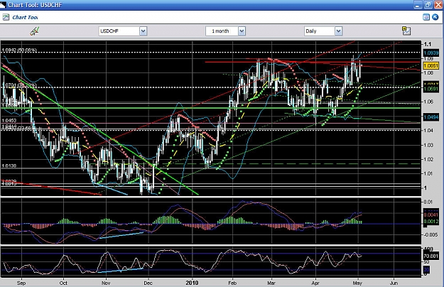
Task: Open the Daily interval dropdown arrow
Action: tap(338, 31)
